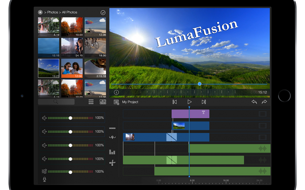Click the T icon on the purple title clip
The image size is (305, 190).
(x=203, y=112)
